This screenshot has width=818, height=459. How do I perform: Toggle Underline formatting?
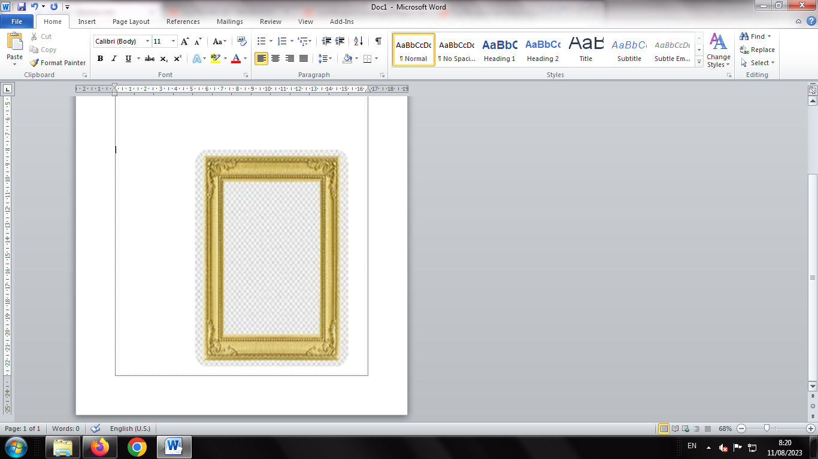[x=128, y=59]
